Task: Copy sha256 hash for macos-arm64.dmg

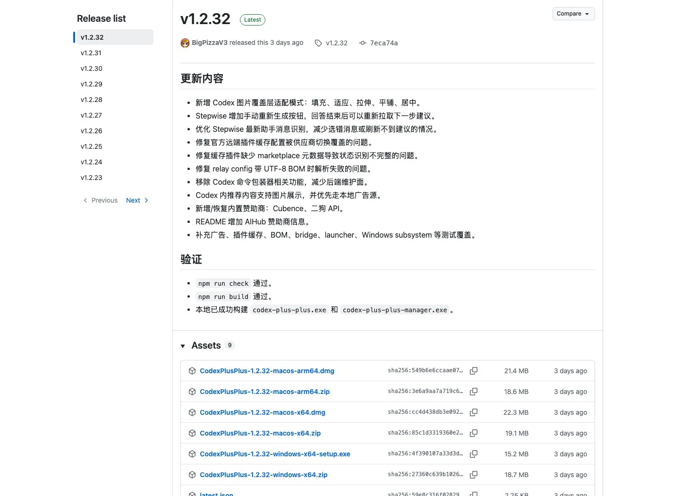Action: click(474, 371)
